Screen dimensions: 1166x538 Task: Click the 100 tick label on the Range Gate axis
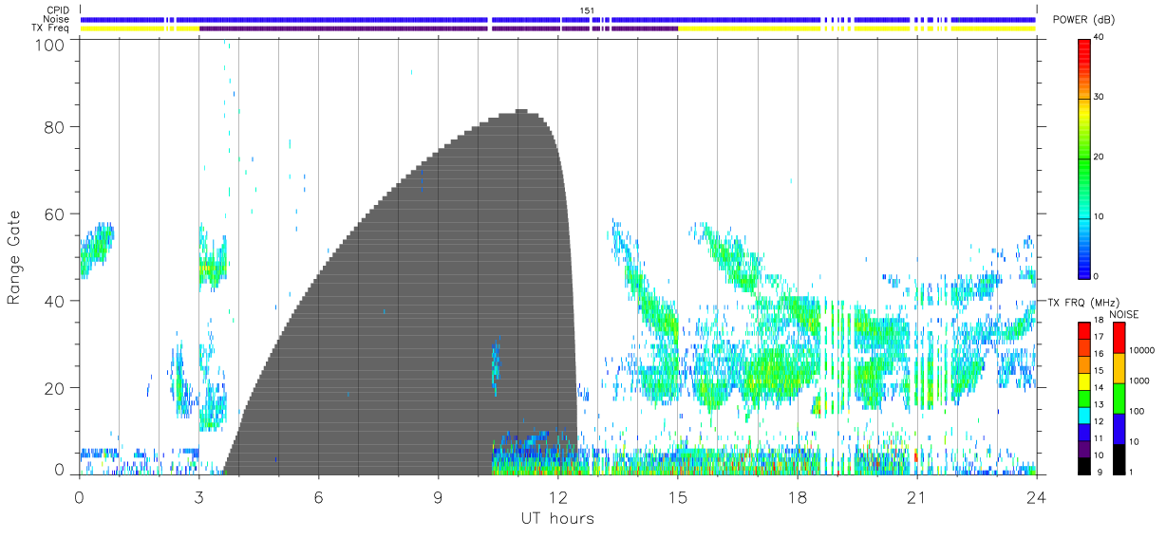48,45
